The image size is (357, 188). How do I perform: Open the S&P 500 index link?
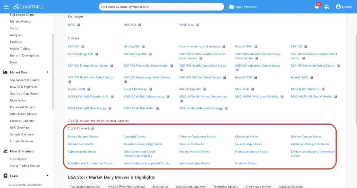(73, 47)
